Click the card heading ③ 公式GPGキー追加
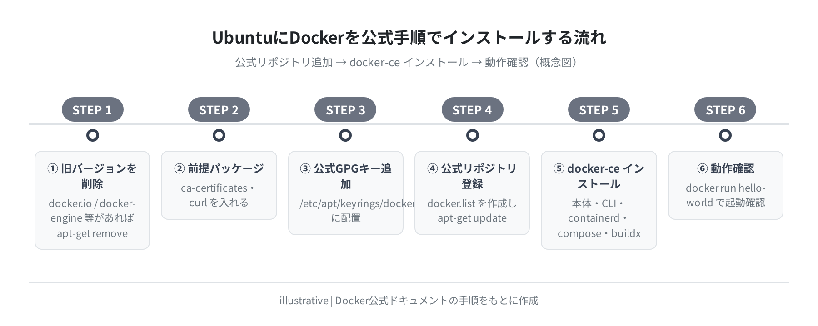This screenshot has height=326, width=818. [346, 176]
